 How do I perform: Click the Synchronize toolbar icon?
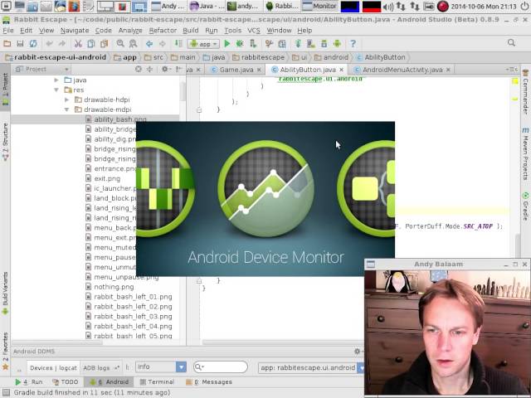click(33, 44)
